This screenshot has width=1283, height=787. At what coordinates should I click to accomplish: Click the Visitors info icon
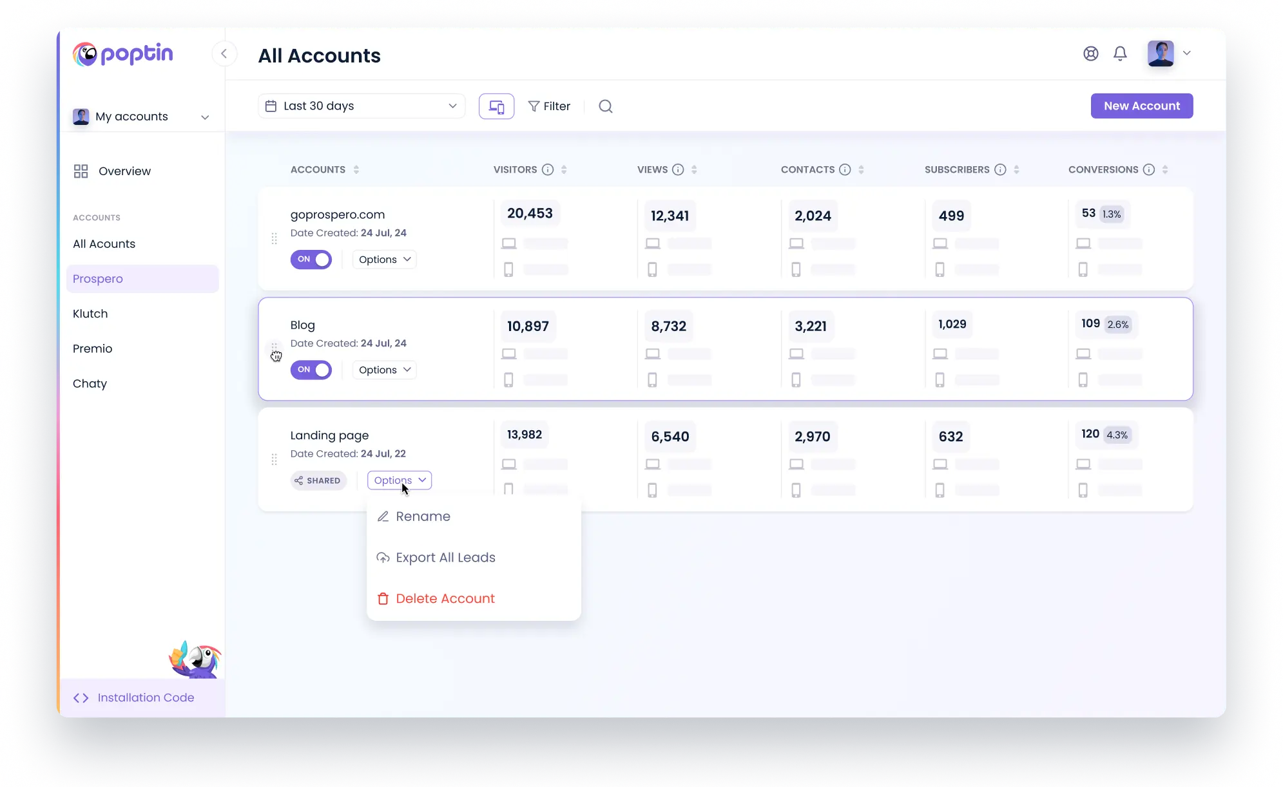coord(548,169)
